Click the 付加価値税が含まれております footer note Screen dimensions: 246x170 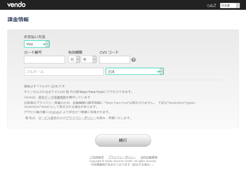point(123,165)
